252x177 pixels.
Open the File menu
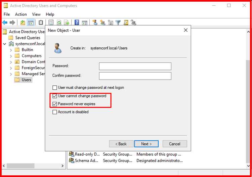point(7,14)
